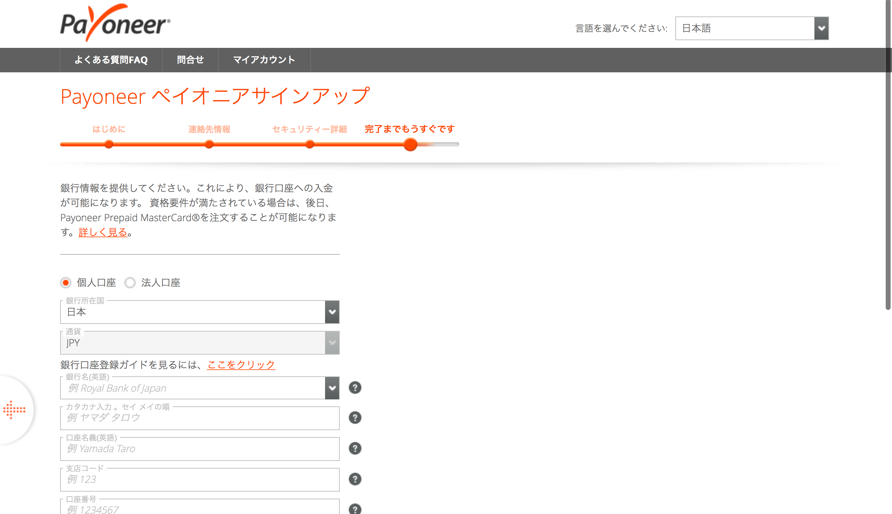Click the 言語を選んでください label
The height and width of the screenshot is (514, 892).
pos(621,28)
